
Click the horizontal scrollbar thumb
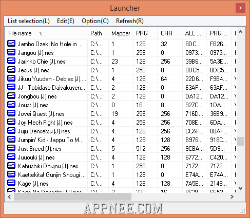(x=72, y=197)
